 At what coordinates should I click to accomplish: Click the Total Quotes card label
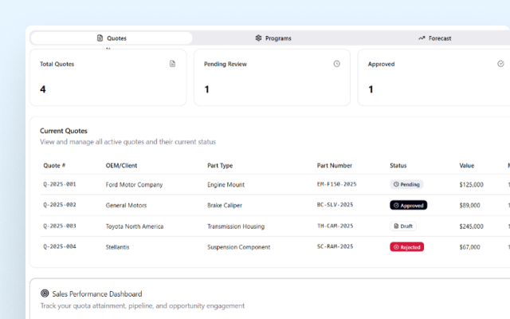57,64
